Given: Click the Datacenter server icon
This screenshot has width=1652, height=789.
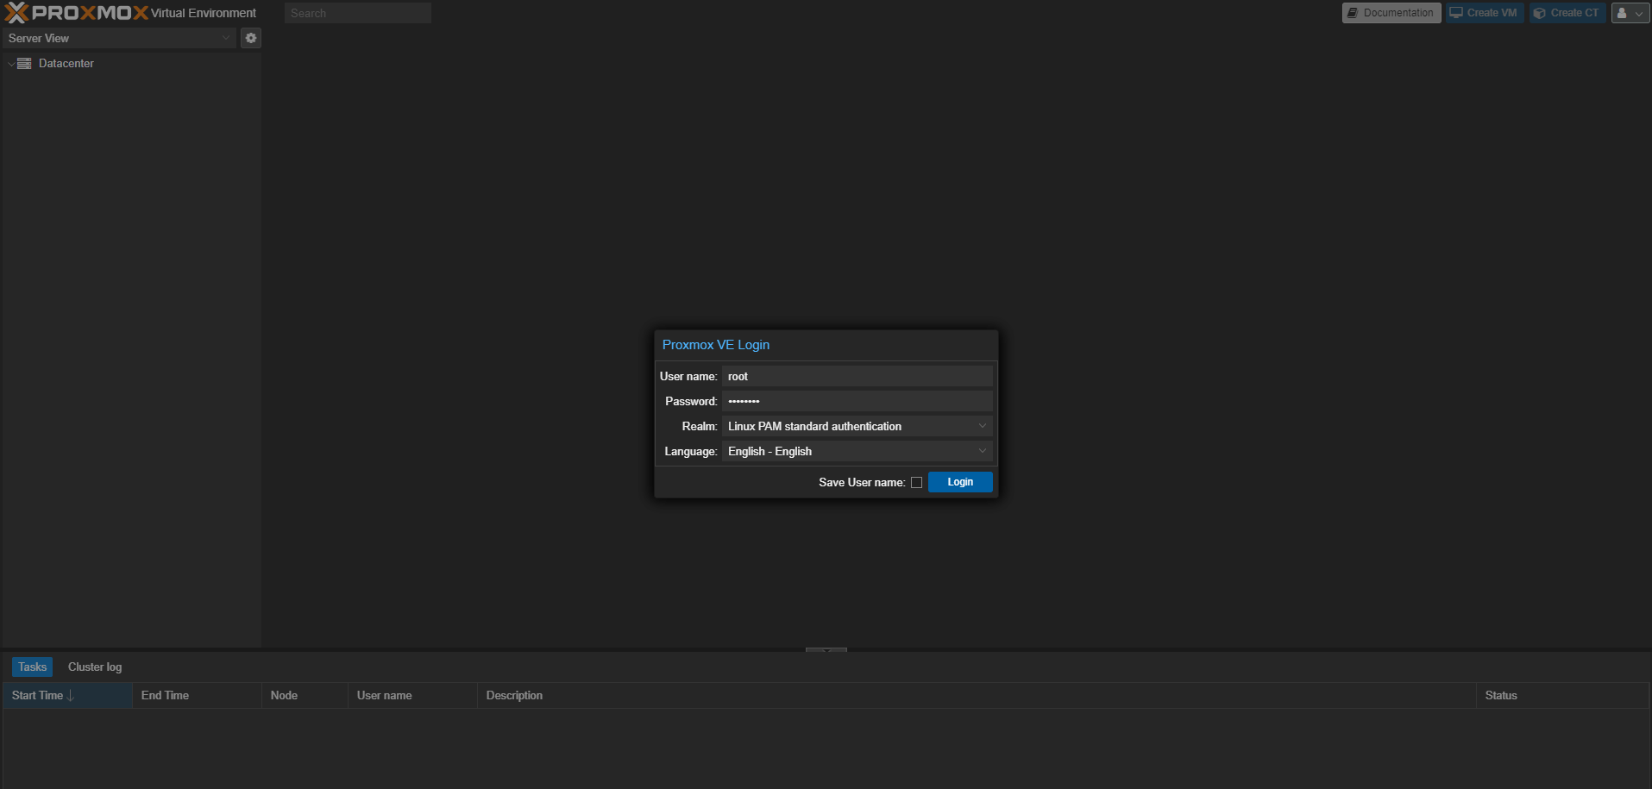Looking at the screenshot, I should (24, 64).
